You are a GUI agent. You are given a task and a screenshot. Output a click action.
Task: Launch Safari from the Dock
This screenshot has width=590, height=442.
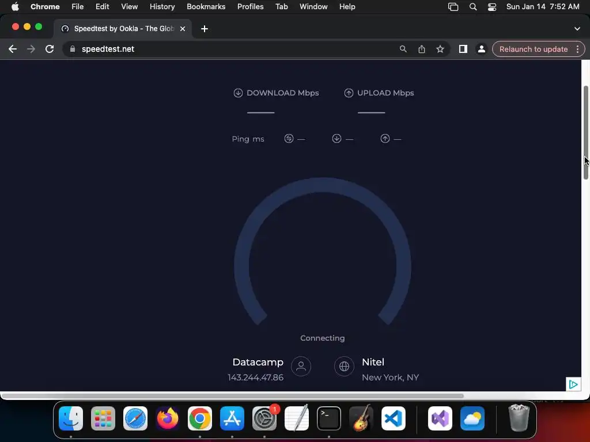pos(135,418)
